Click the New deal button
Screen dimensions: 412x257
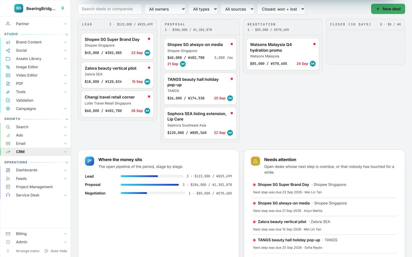coord(388,9)
